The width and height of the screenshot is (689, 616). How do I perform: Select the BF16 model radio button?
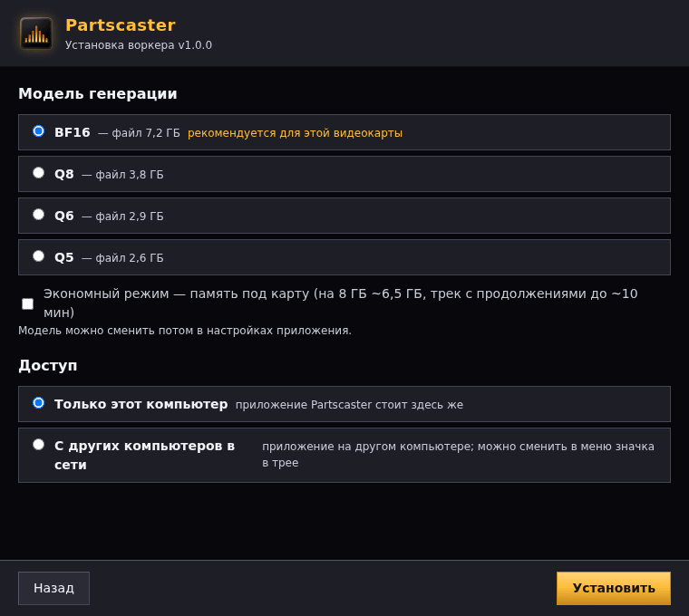(x=39, y=131)
